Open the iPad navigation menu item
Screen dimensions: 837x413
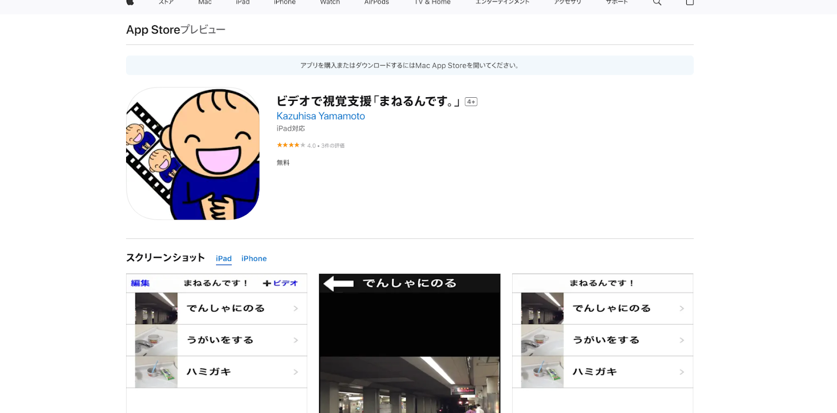[243, 2]
